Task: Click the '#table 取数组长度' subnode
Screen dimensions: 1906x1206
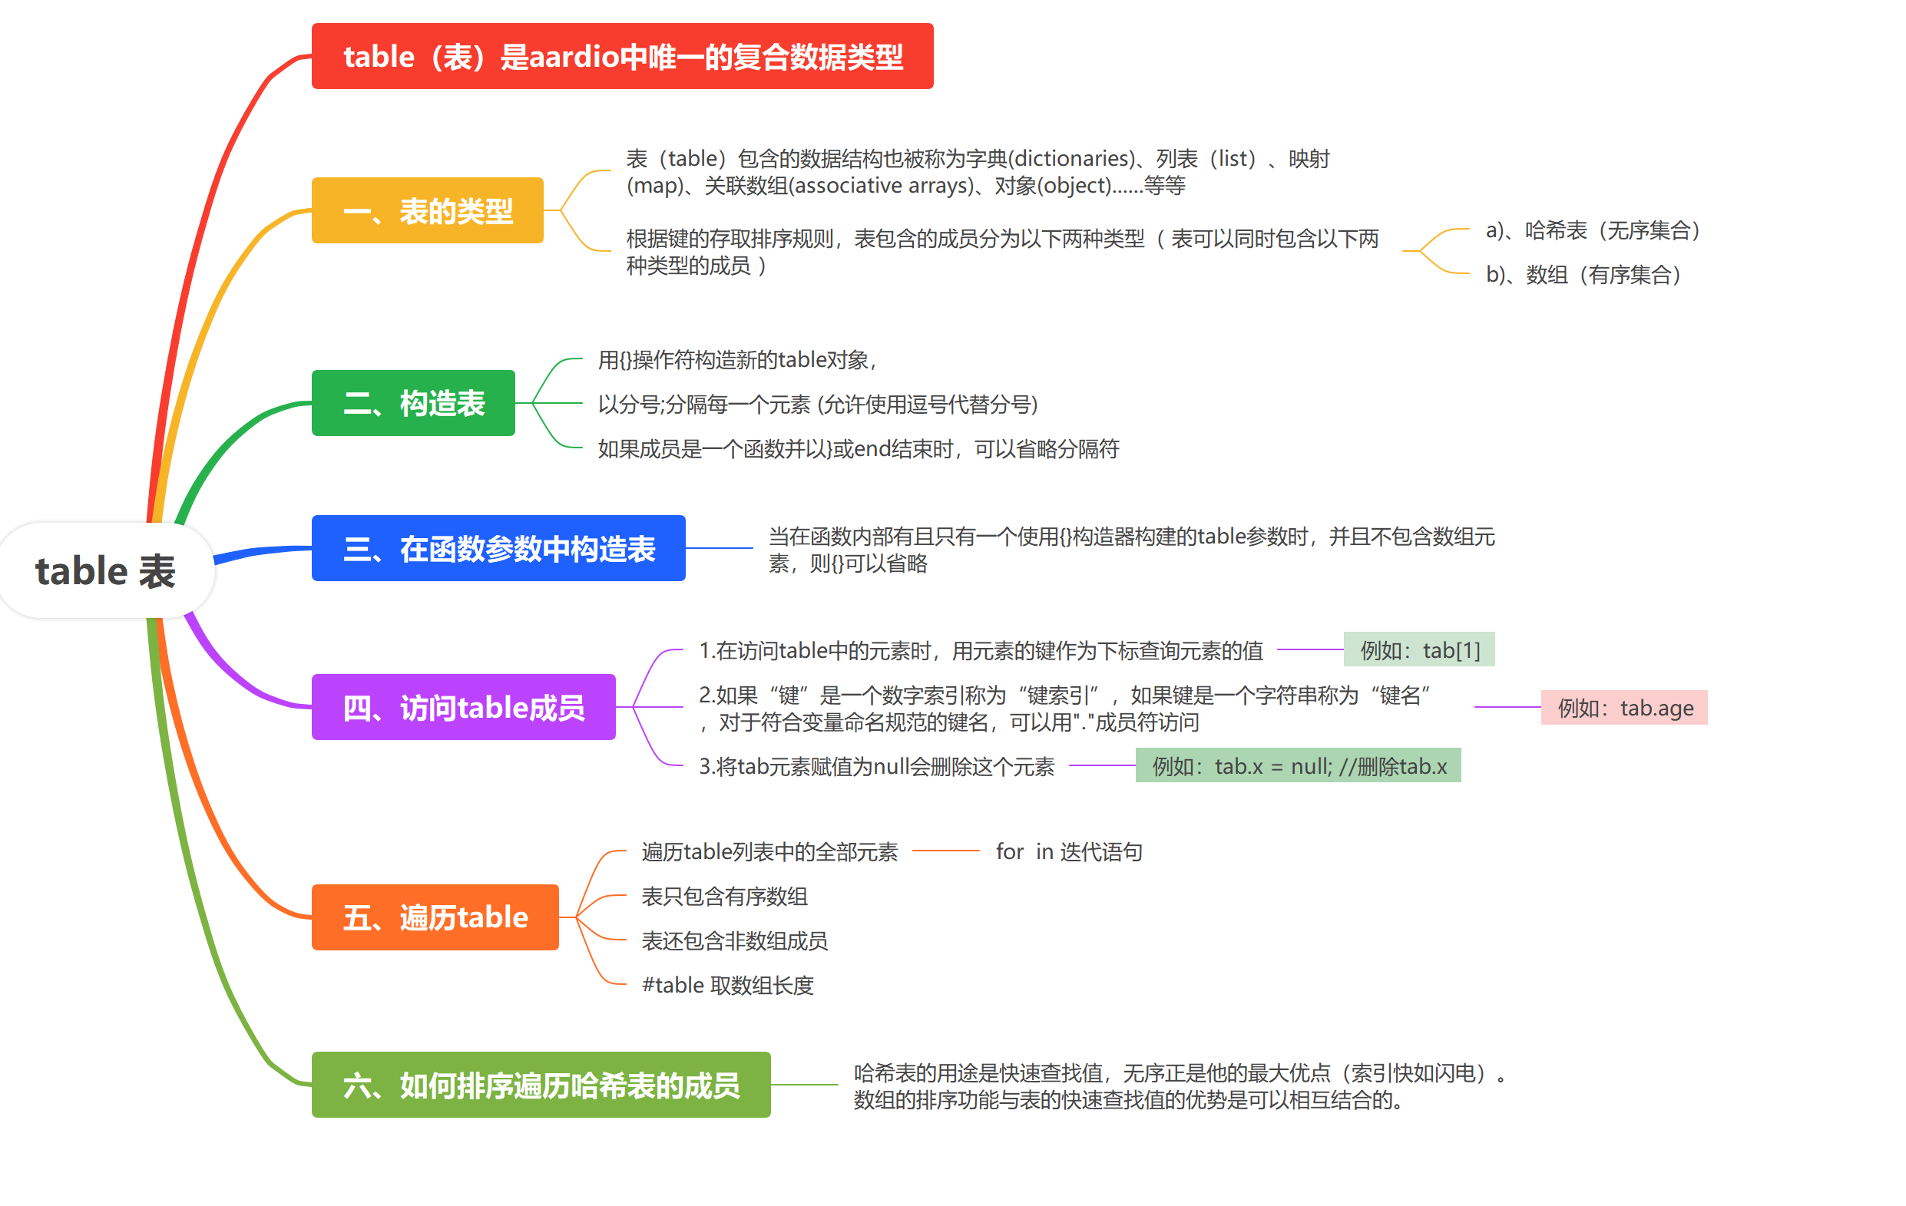Action: point(727,984)
